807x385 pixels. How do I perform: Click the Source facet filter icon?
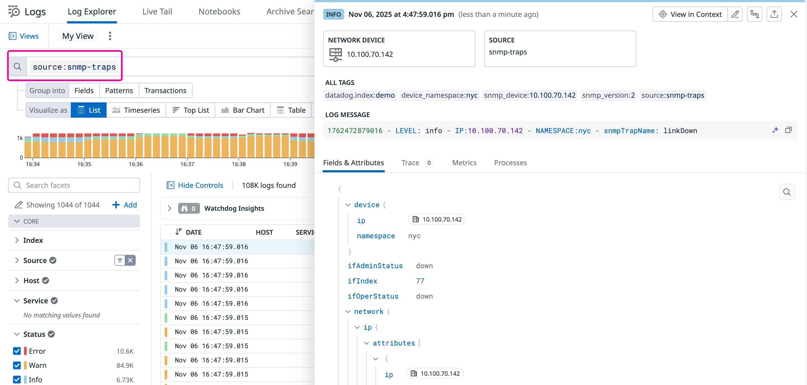[120, 260]
